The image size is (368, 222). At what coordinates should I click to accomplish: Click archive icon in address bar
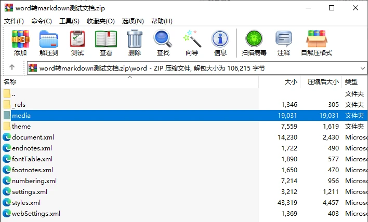tap(33, 68)
